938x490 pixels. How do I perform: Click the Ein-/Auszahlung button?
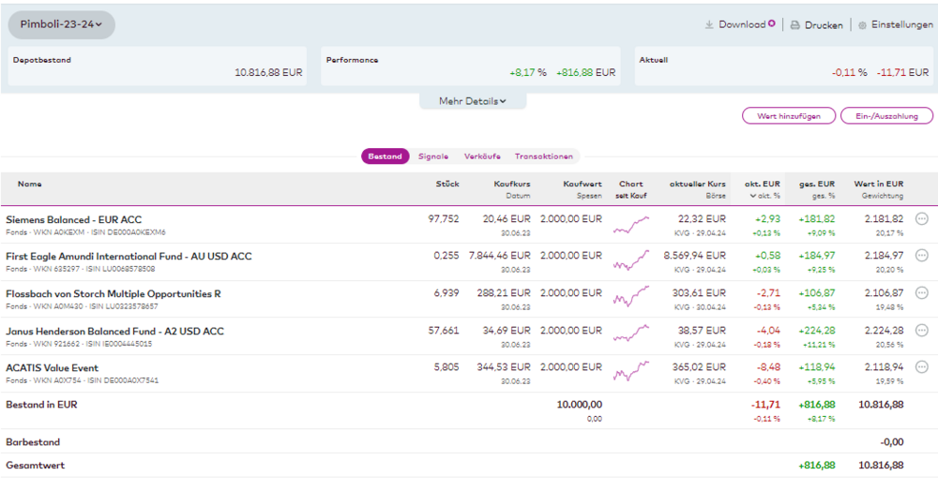pyautogui.click(x=886, y=116)
